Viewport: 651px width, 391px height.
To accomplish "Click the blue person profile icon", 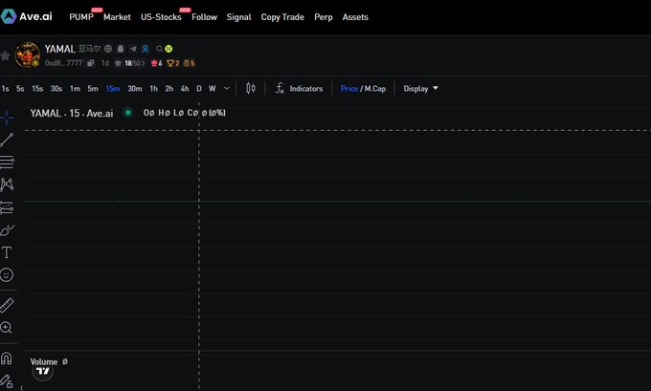I will point(145,49).
